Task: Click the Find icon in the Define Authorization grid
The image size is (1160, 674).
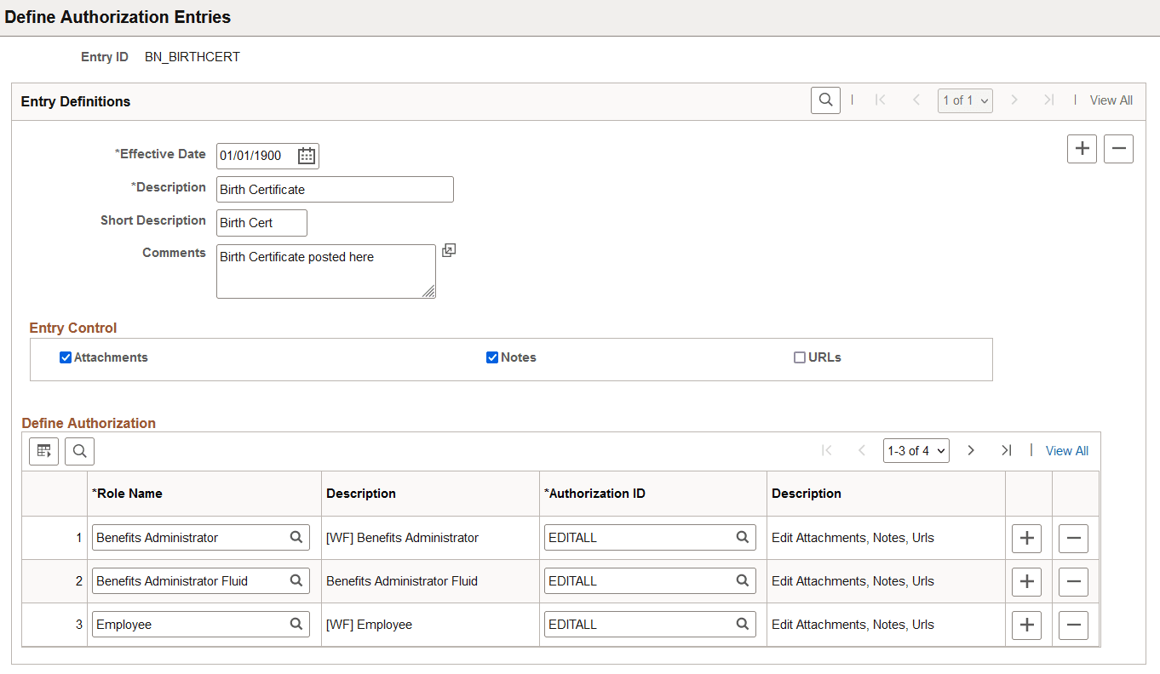Action: click(x=79, y=450)
